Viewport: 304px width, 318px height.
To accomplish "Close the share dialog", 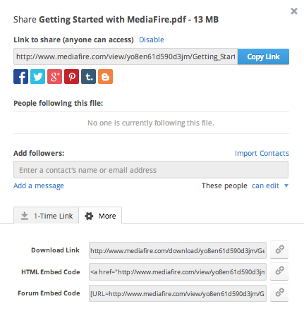I will pos(294,11).
